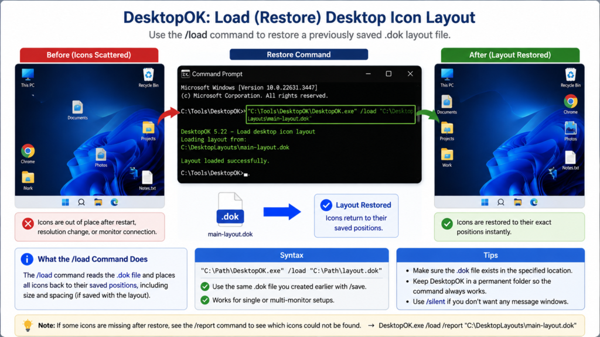Click checkmark beside 'Works for single or multi-monitor'

coord(205,300)
